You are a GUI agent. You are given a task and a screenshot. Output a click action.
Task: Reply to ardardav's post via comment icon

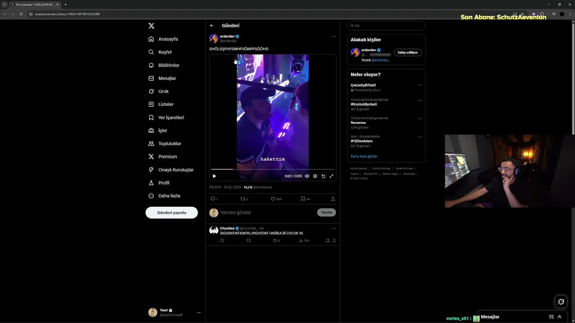tap(213, 199)
